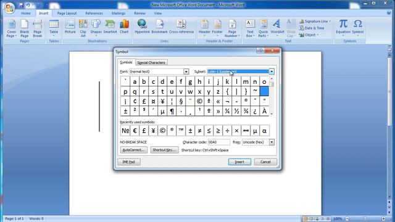The width and height of the screenshot is (395, 222).
Task: Open Subset dropdown arrow
Action: [272, 72]
